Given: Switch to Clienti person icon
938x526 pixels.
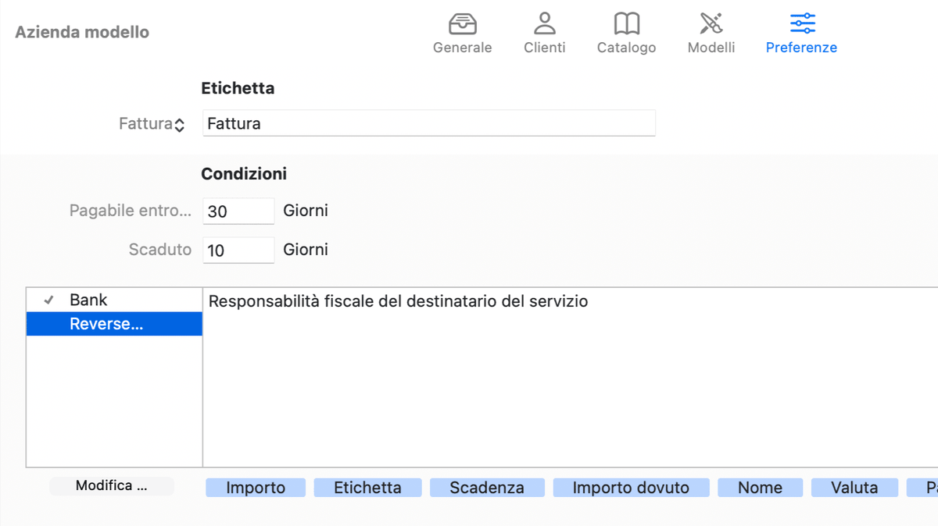Looking at the screenshot, I should [x=545, y=24].
